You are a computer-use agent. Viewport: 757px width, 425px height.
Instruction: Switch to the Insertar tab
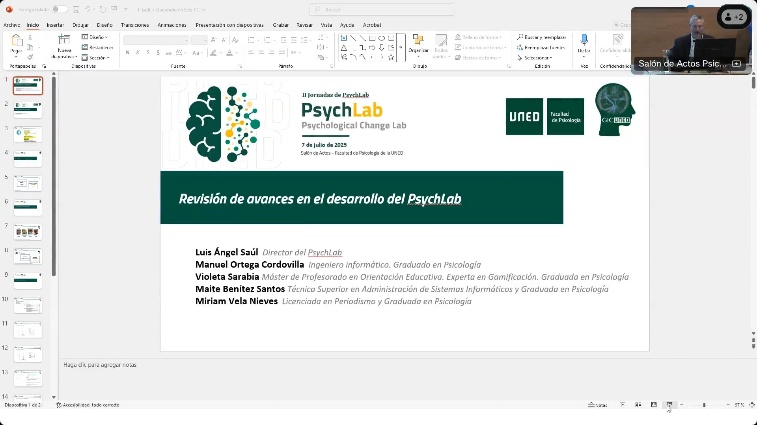click(x=55, y=25)
